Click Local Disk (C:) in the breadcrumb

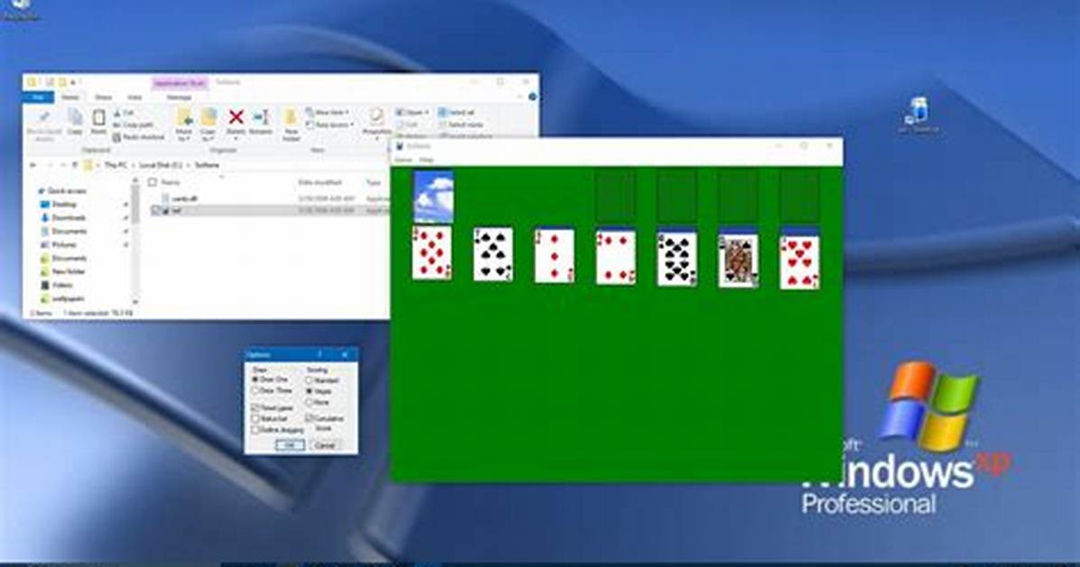tap(161, 165)
